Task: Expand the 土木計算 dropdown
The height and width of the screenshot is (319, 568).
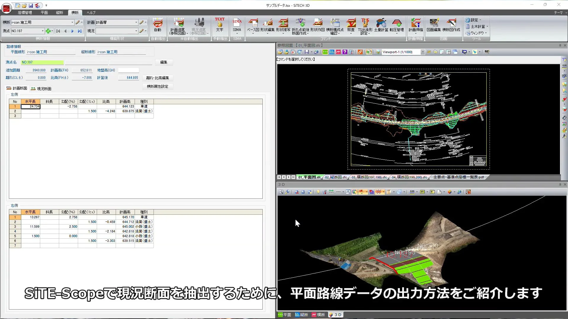Action: pos(477,27)
